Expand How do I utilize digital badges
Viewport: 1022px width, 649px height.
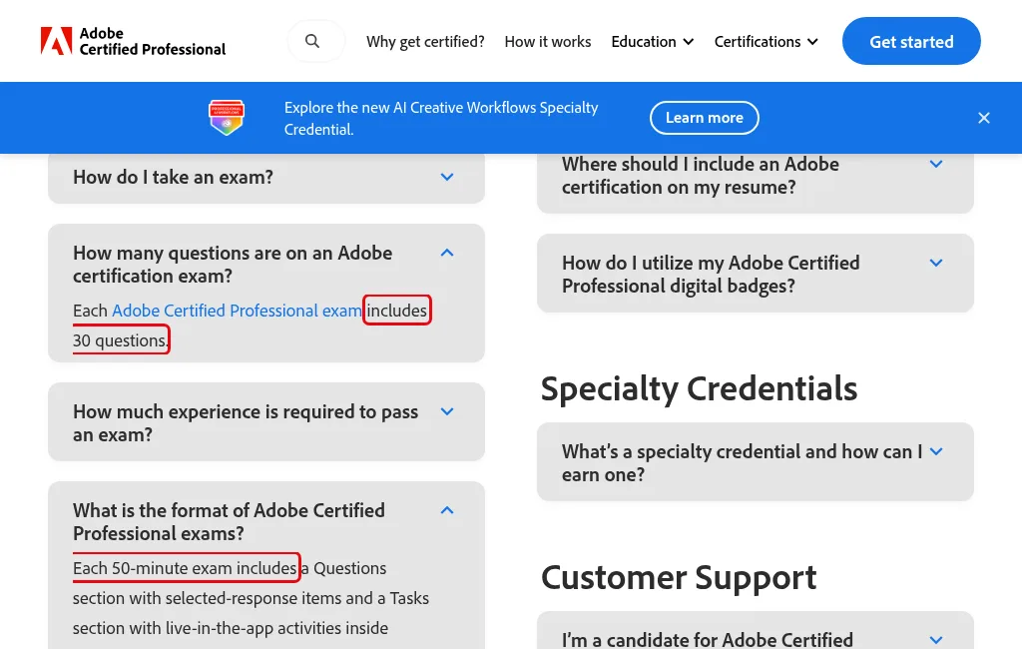tap(755, 274)
